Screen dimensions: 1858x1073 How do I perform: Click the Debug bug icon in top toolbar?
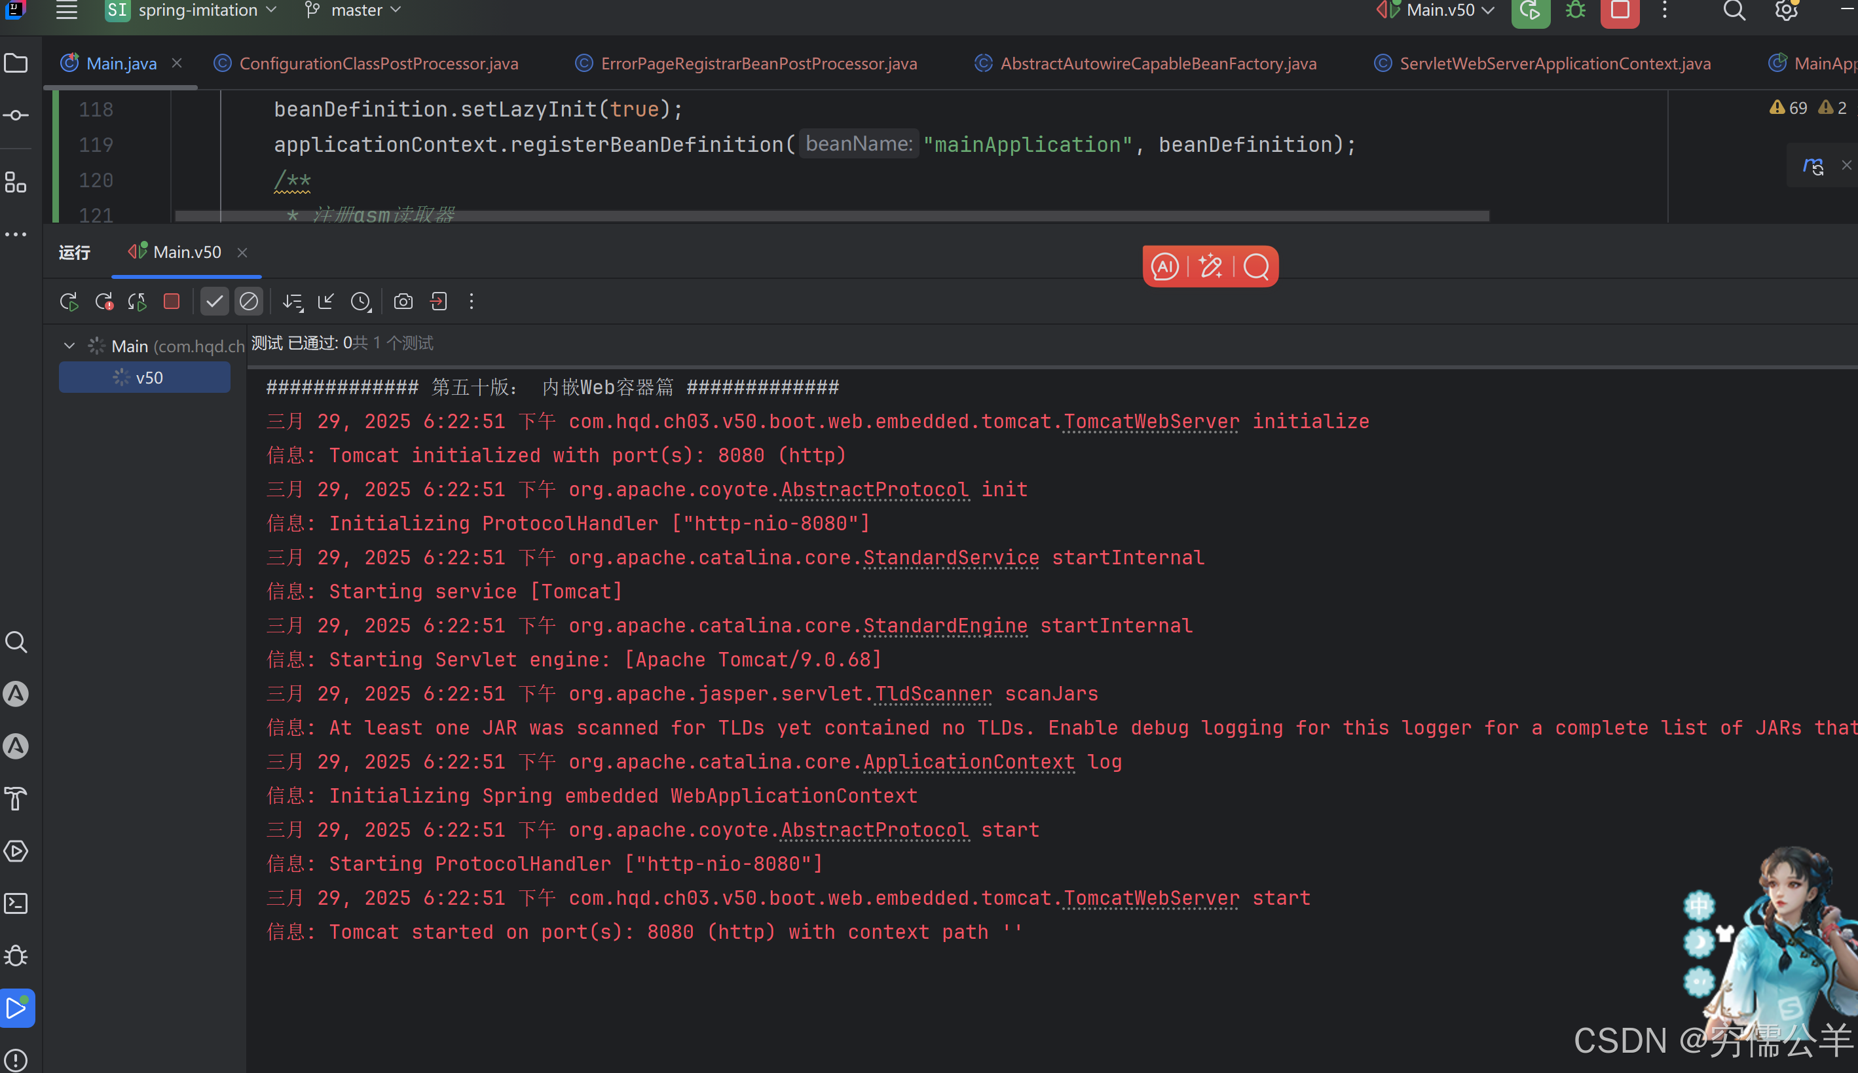(x=1575, y=10)
